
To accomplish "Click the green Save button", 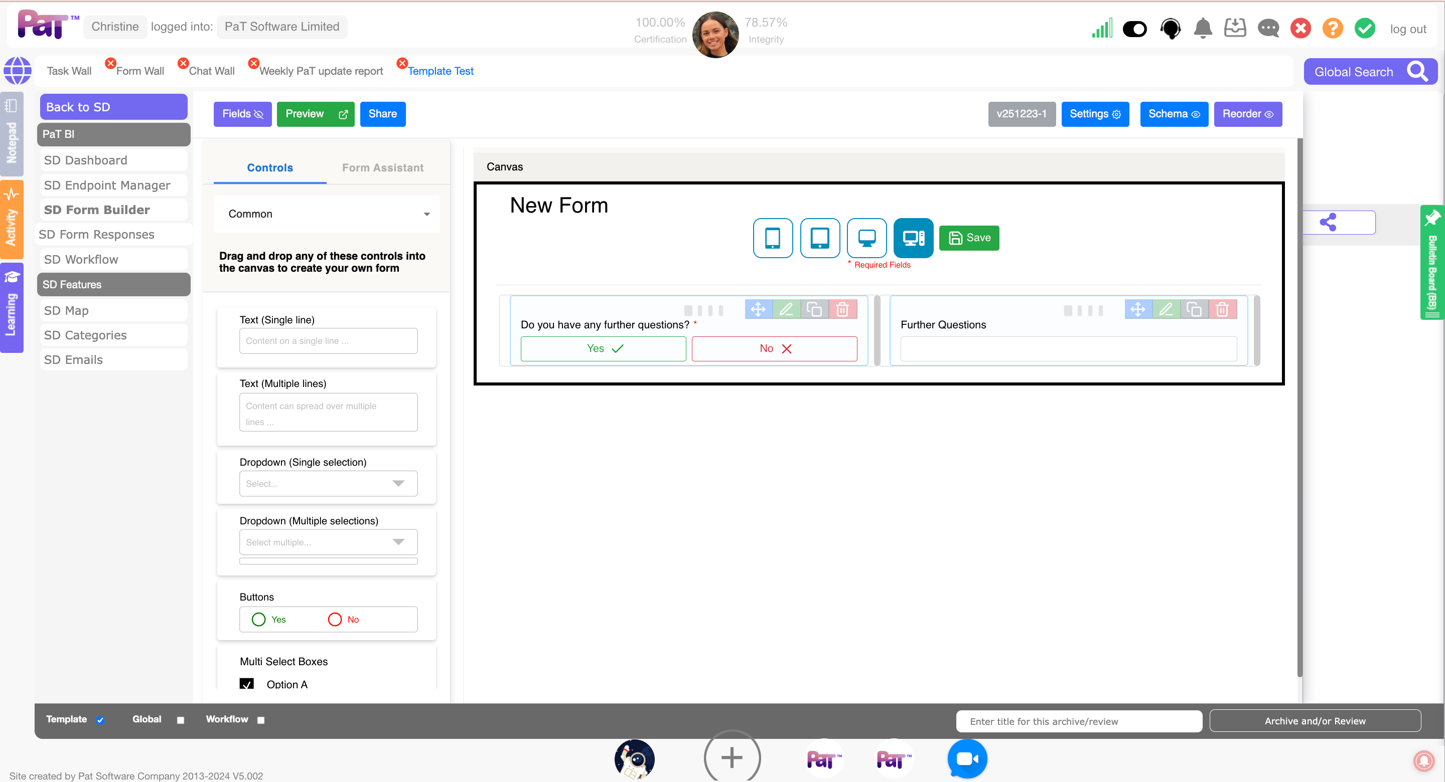I will pos(969,238).
